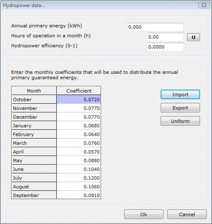Viewport: 212px width, 224px height.
Task: Apply Uniform coefficients button
Action: pyautogui.click(x=180, y=121)
